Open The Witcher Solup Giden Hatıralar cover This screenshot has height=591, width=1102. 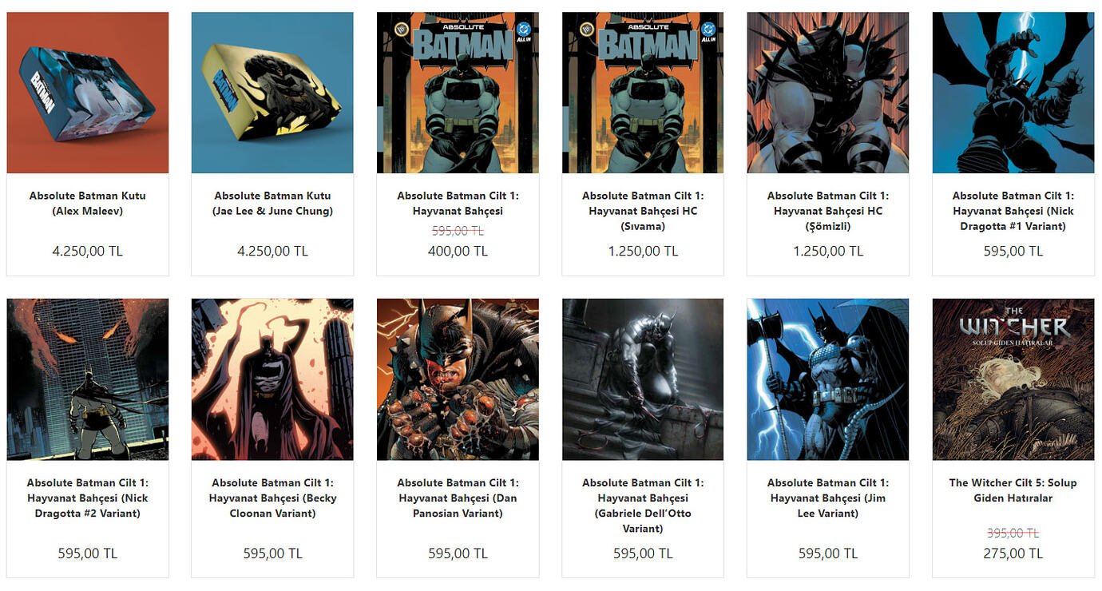(1013, 379)
